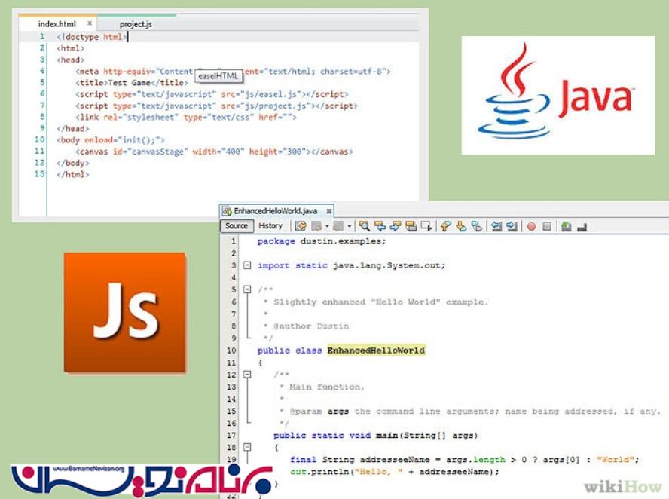Click the Forward navigation icon in Java editor toolbar

338,226
